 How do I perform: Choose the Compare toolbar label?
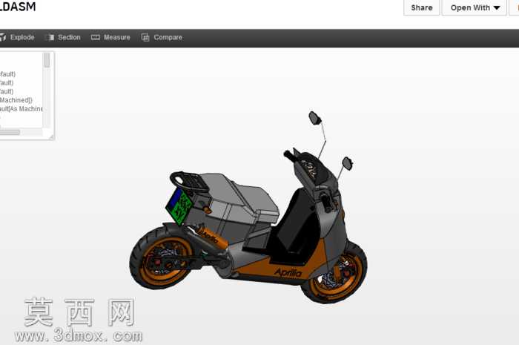coord(168,37)
